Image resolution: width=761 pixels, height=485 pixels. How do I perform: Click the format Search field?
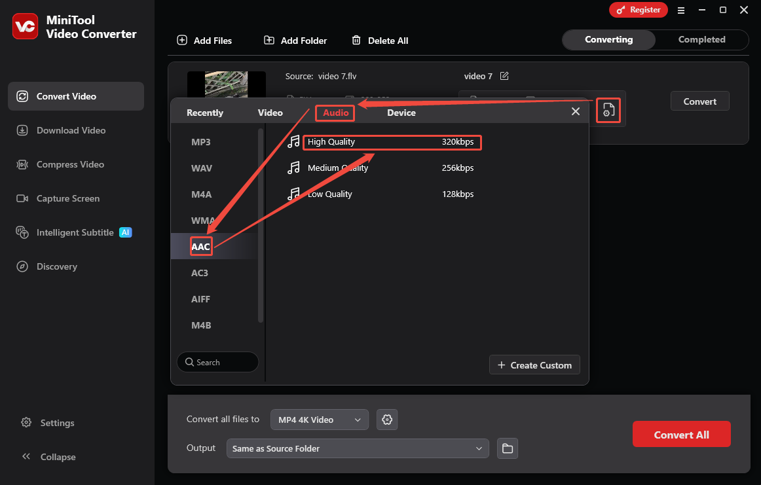point(218,362)
